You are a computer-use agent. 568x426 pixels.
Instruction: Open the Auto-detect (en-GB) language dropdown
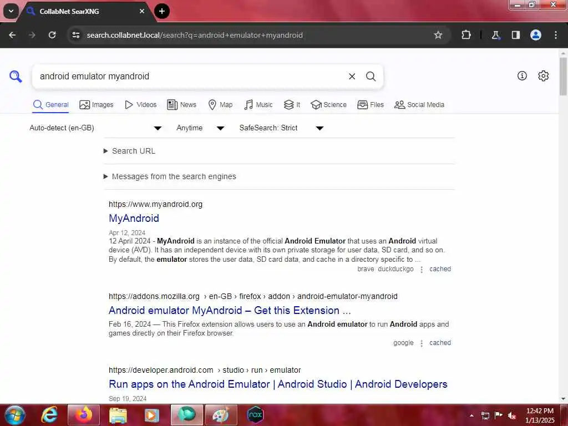click(95, 128)
